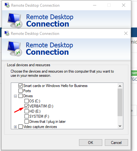Enable Drives that I plug in later
Viewport: 137px width, 151px height.
coord(26,122)
